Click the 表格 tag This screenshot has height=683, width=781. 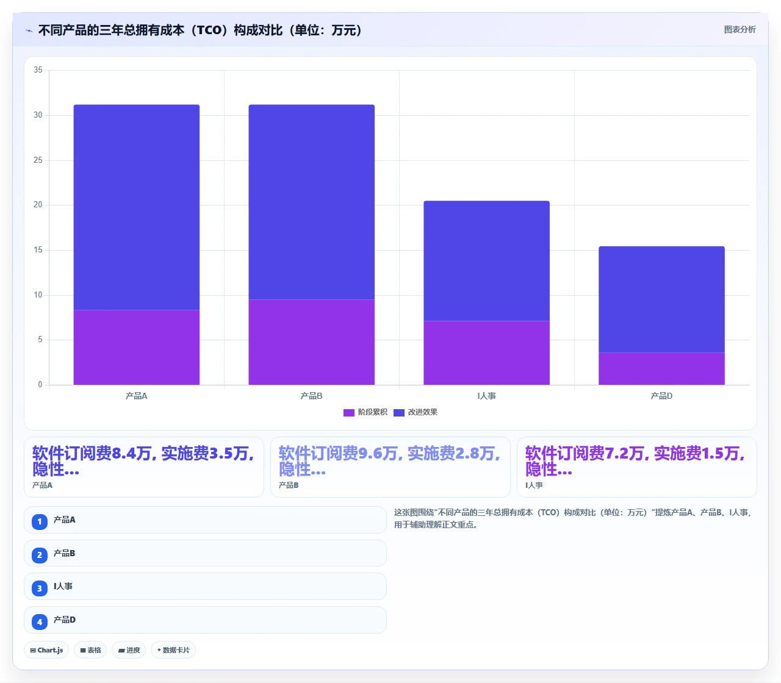tap(90, 650)
